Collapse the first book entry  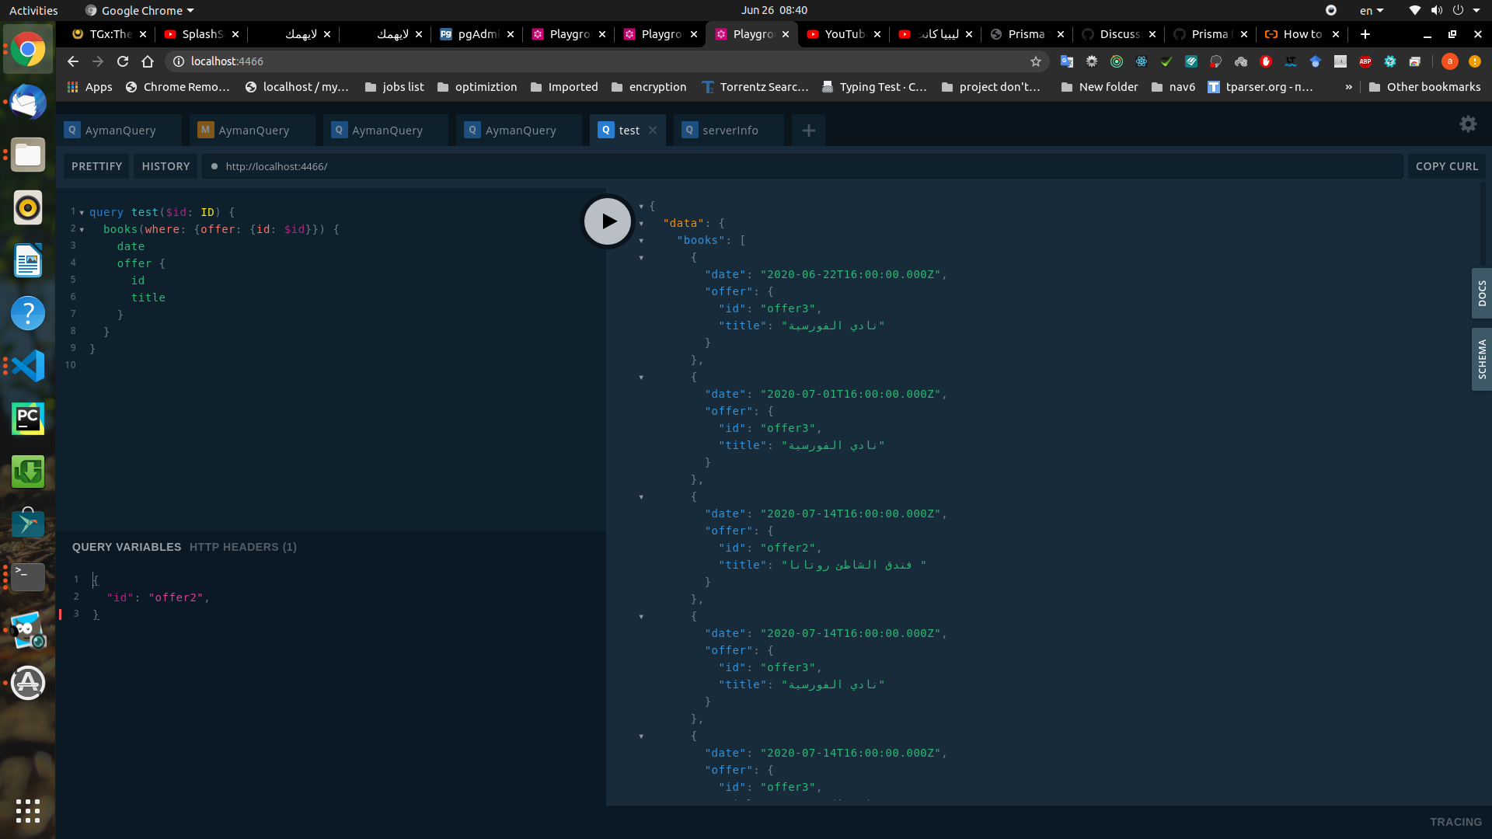pyautogui.click(x=640, y=258)
